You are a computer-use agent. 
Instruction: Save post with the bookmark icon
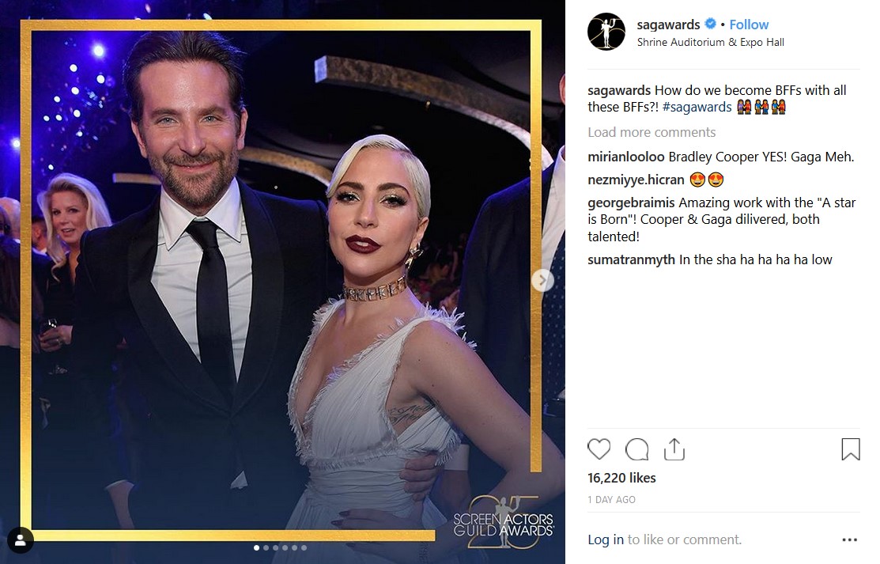[850, 449]
